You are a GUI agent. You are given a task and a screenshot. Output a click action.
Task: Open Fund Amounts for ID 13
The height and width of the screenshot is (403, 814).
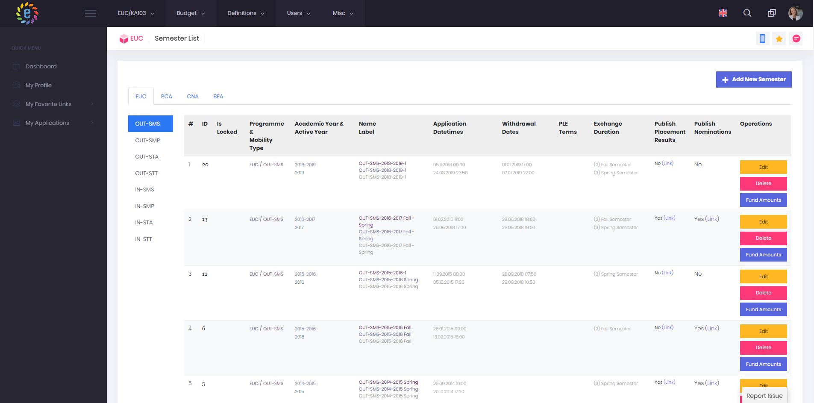pyautogui.click(x=763, y=255)
